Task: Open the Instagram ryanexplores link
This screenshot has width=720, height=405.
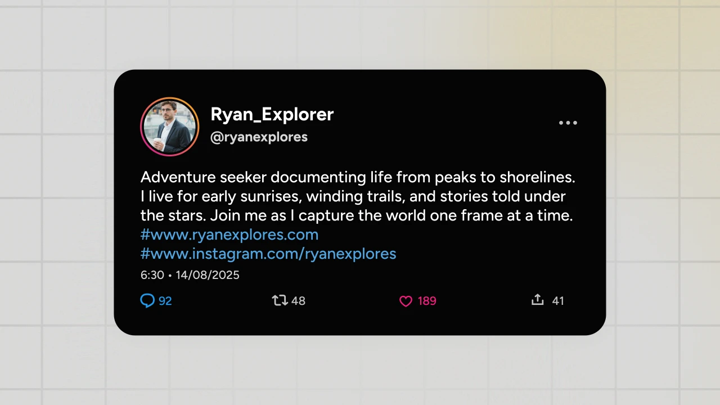Action: [268, 254]
